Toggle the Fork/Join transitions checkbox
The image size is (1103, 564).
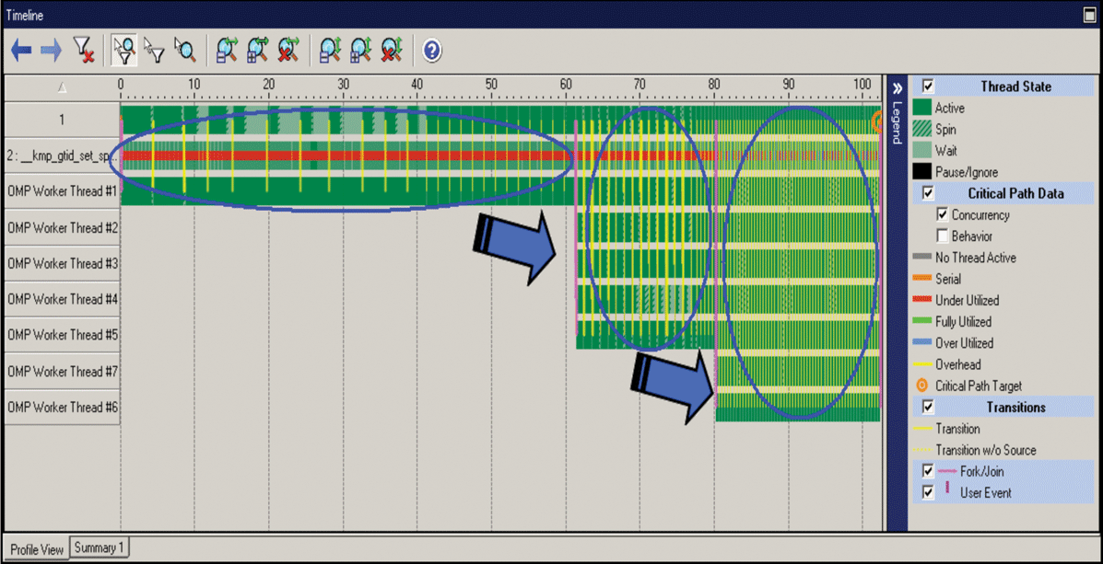(x=928, y=471)
